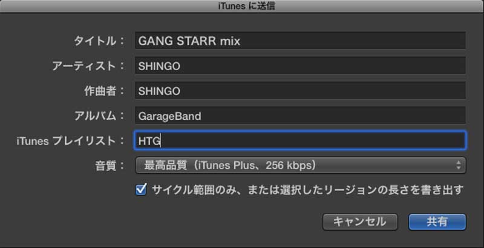Click the 音質： label text
The image size is (484, 248).
pyautogui.click(x=110, y=166)
